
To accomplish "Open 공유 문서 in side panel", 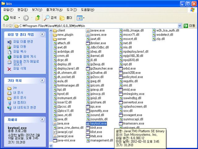I will (19, 97).
